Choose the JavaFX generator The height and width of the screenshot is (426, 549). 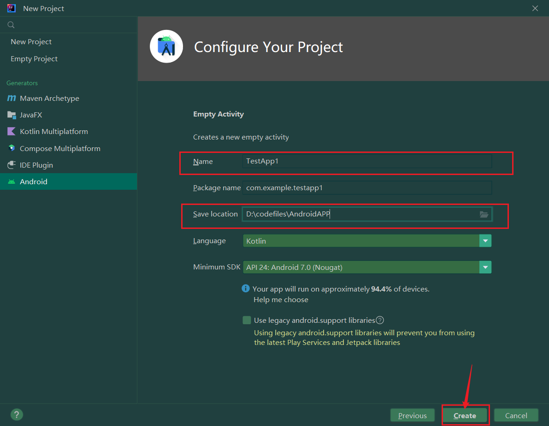pyautogui.click(x=68, y=115)
